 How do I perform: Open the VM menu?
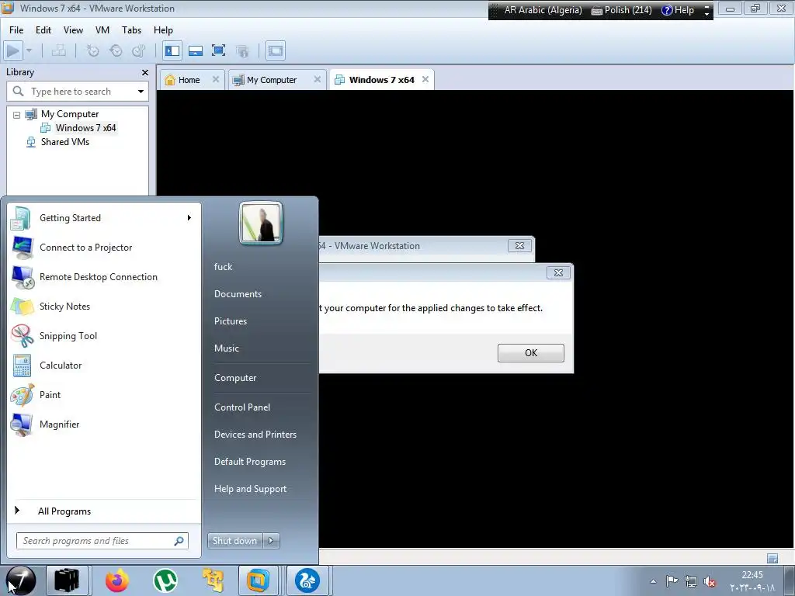pos(102,30)
